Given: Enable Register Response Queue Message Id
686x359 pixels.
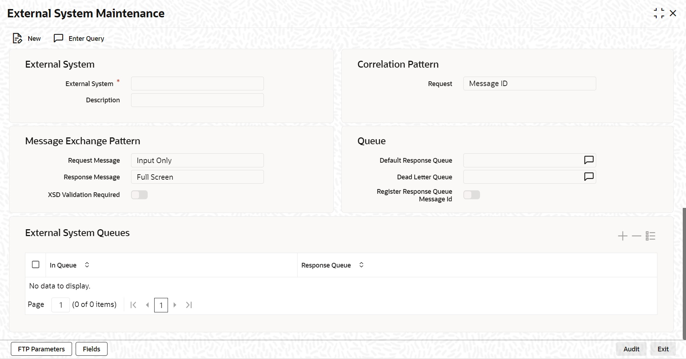Looking at the screenshot, I should [x=472, y=195].
